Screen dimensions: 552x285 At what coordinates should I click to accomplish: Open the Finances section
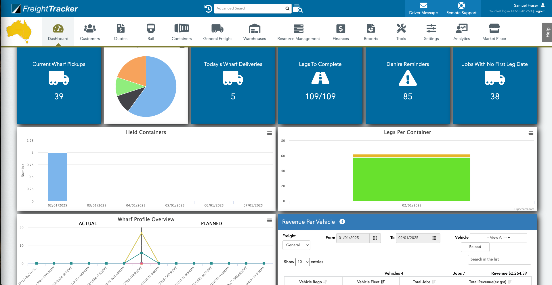tap(341, 32)
